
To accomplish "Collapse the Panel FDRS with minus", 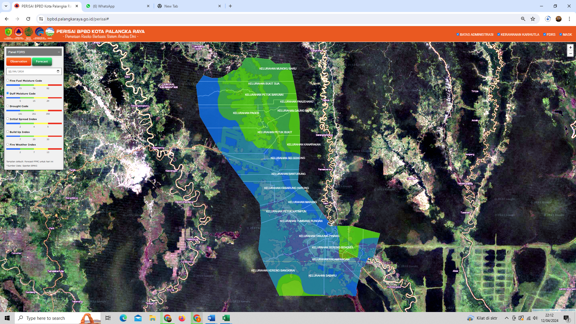I will (x=59, y=52).
